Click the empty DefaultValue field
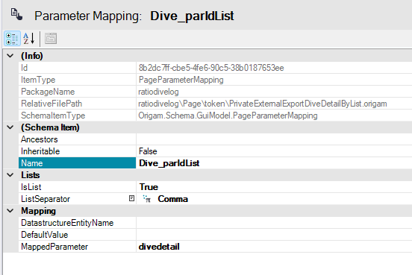Viewport: 412px width, 275px height. coord(274,235)
